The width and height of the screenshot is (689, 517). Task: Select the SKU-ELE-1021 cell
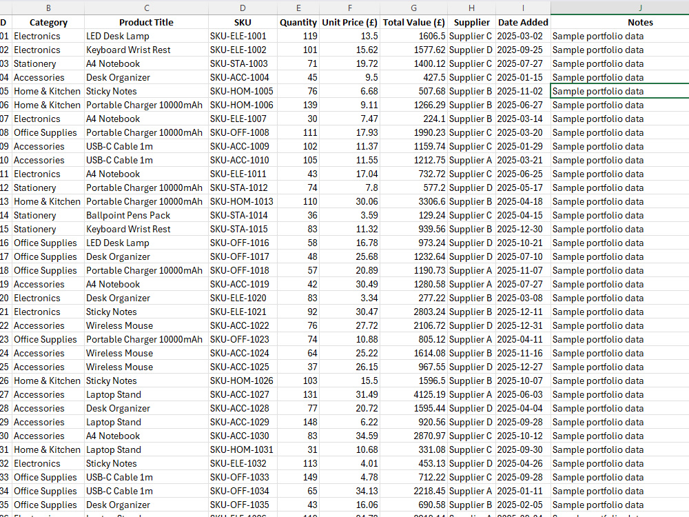(x=243, y=312)
